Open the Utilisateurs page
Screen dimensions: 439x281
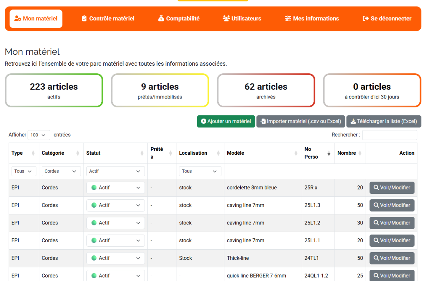(x=242, y=19)
